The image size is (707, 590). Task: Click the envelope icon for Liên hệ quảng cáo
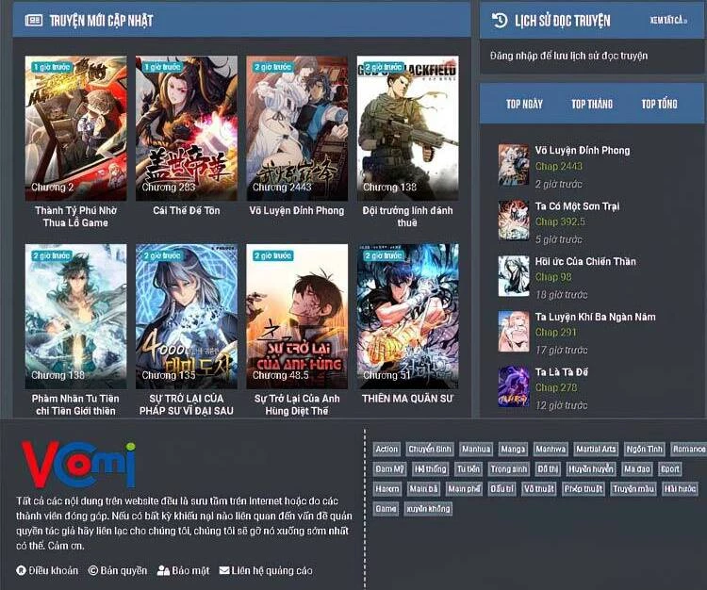tap(224, 570)
